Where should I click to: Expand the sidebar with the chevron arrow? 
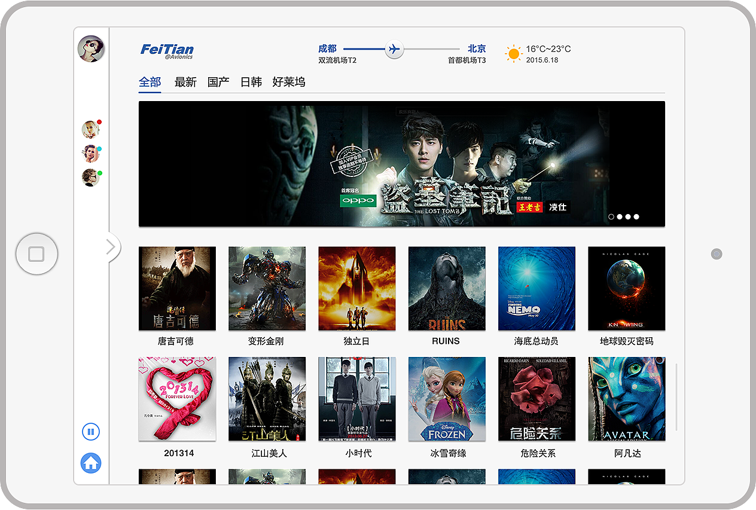(112, 246)
